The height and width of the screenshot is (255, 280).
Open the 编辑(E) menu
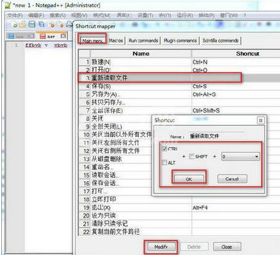(36, 15)
